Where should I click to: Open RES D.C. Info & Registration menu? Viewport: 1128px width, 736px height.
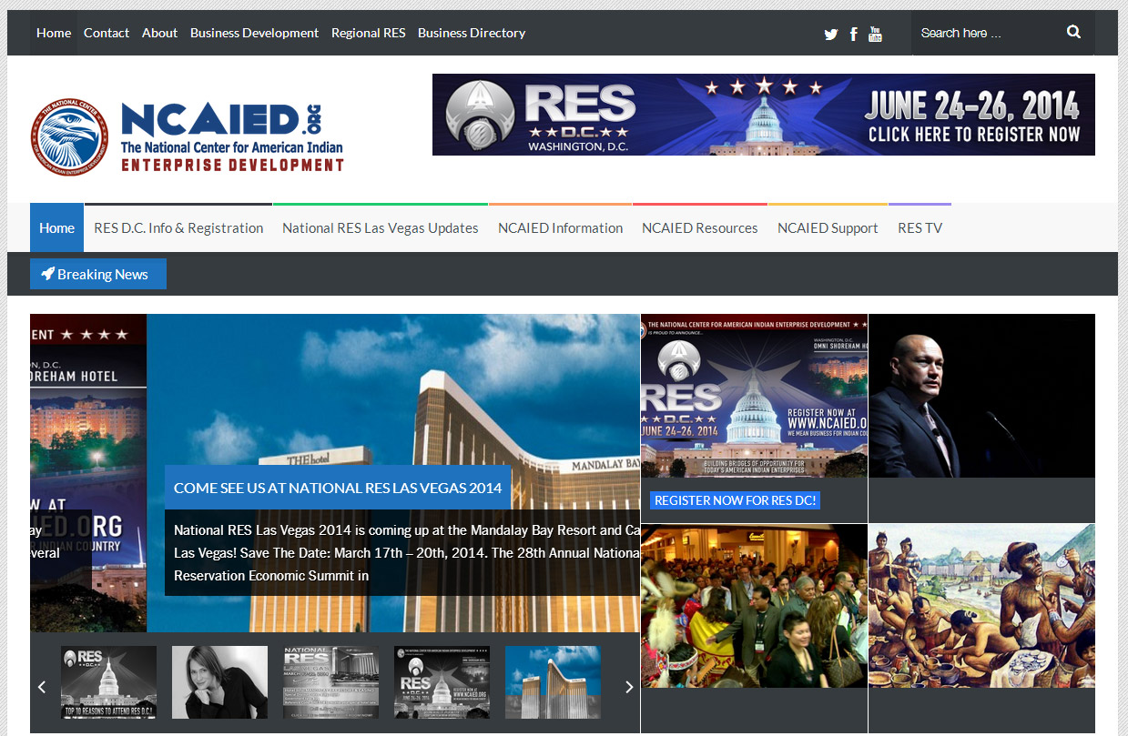tap(178, 227)
